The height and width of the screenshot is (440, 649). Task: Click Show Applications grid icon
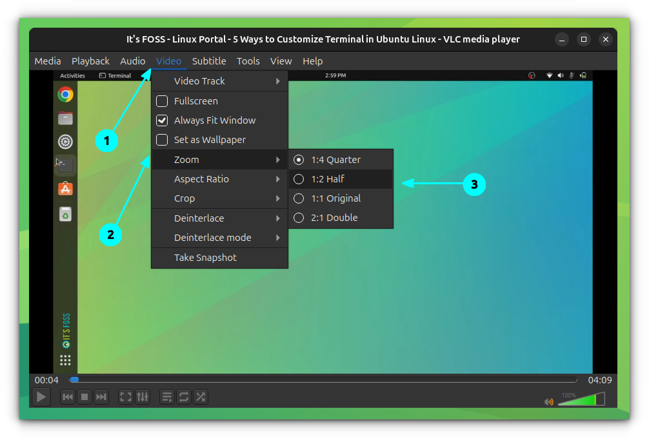tap(65, 360)
